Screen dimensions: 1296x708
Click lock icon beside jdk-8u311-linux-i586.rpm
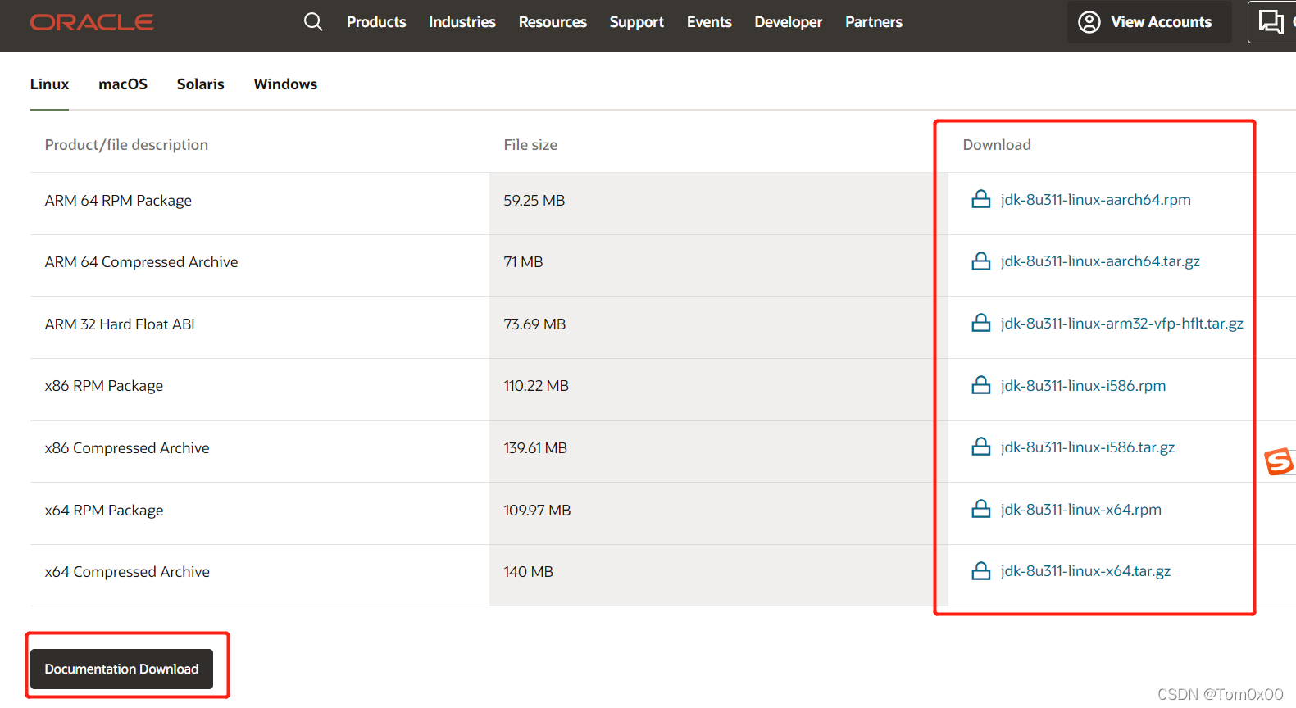point(981,385)
